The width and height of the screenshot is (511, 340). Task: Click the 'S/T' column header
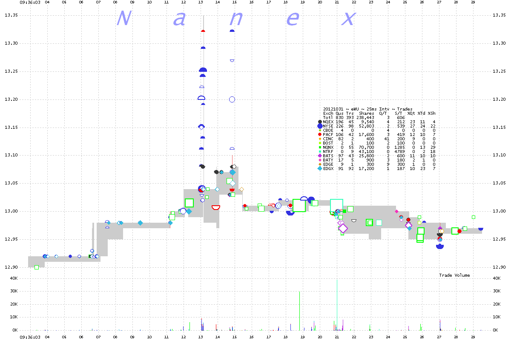[x=399, y=113]
